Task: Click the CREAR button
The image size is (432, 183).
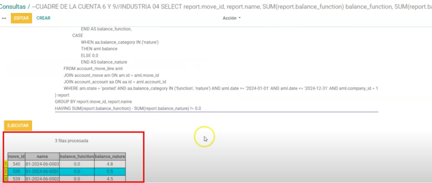Action: coord(43,18)
